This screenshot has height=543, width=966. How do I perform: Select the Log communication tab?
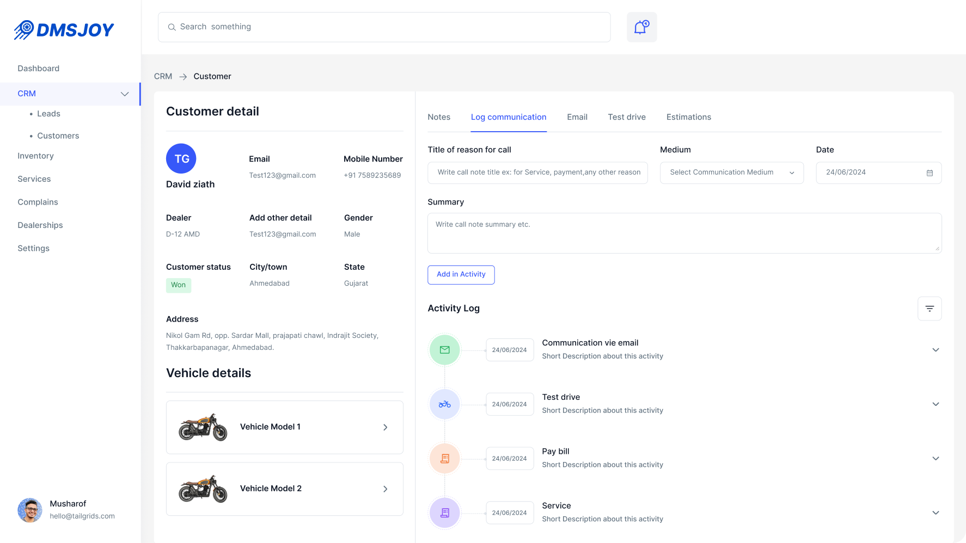pyautogui.click(x=509, y=117)
